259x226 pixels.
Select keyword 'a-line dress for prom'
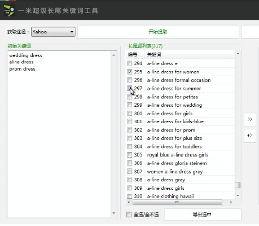[x=171, y=130]
